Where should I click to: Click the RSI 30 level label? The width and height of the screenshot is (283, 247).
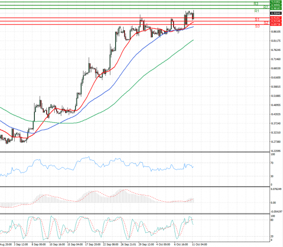coord(272,176)
